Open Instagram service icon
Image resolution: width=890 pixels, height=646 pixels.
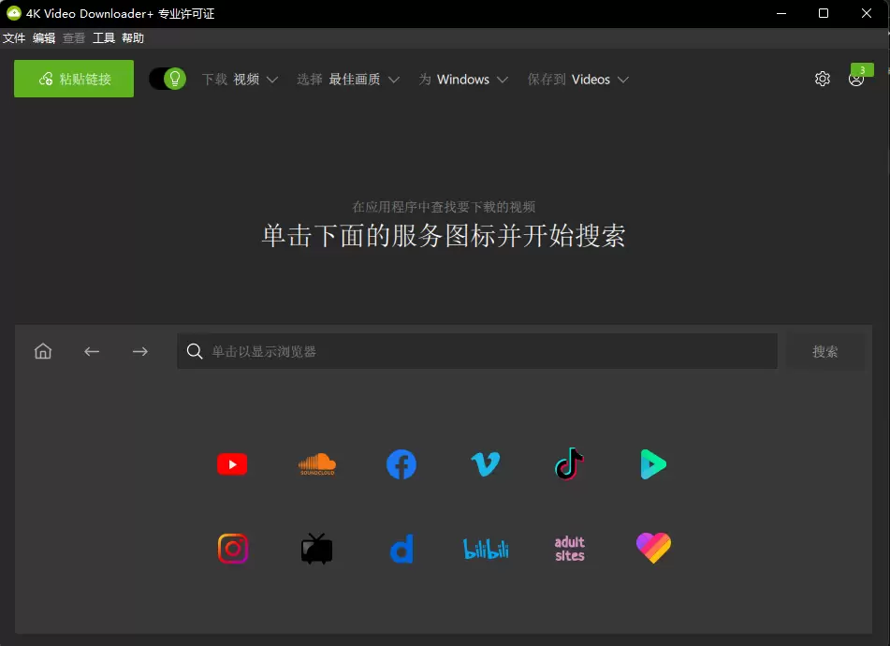point(233,549)
